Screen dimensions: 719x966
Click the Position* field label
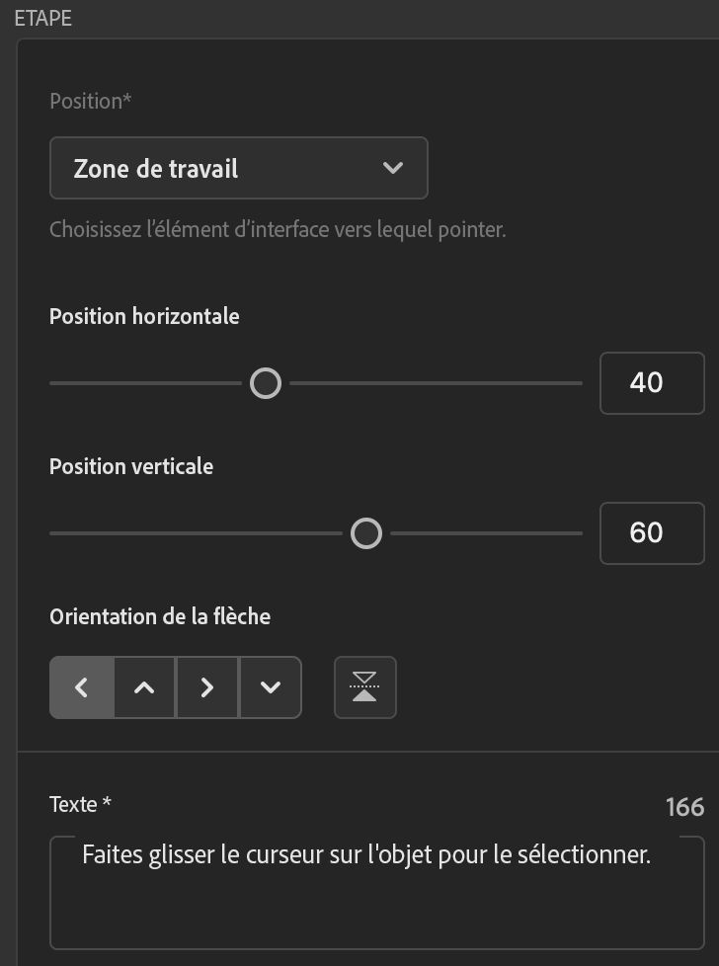[x=91, y=101]
